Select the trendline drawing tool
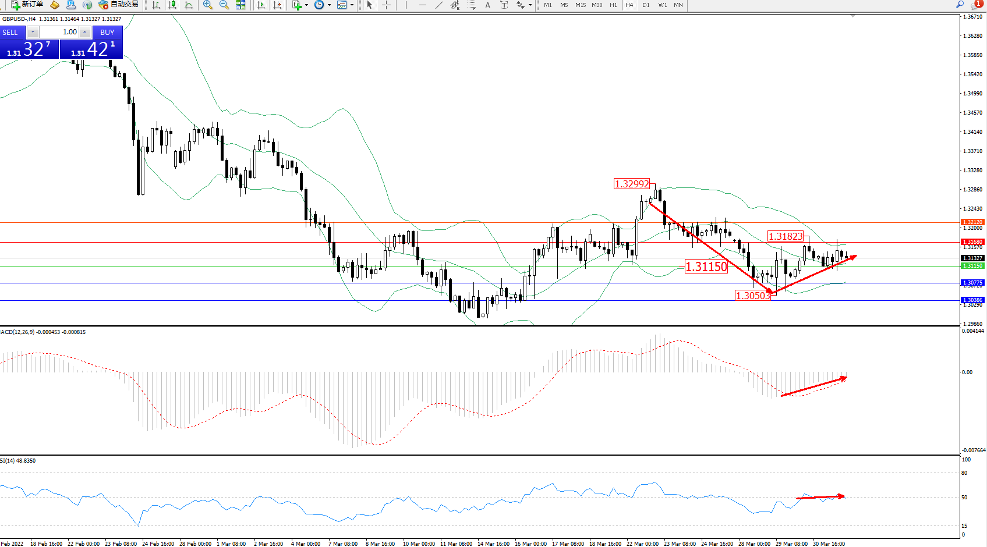 [439, 5]
